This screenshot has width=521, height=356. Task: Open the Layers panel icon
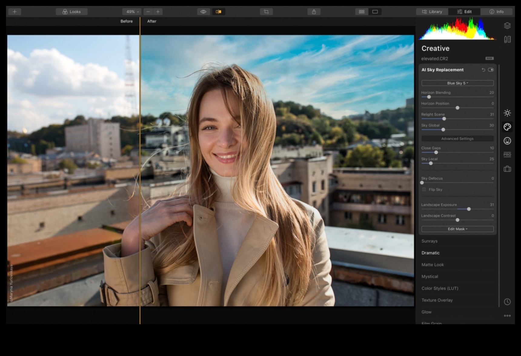click(507, 26)
